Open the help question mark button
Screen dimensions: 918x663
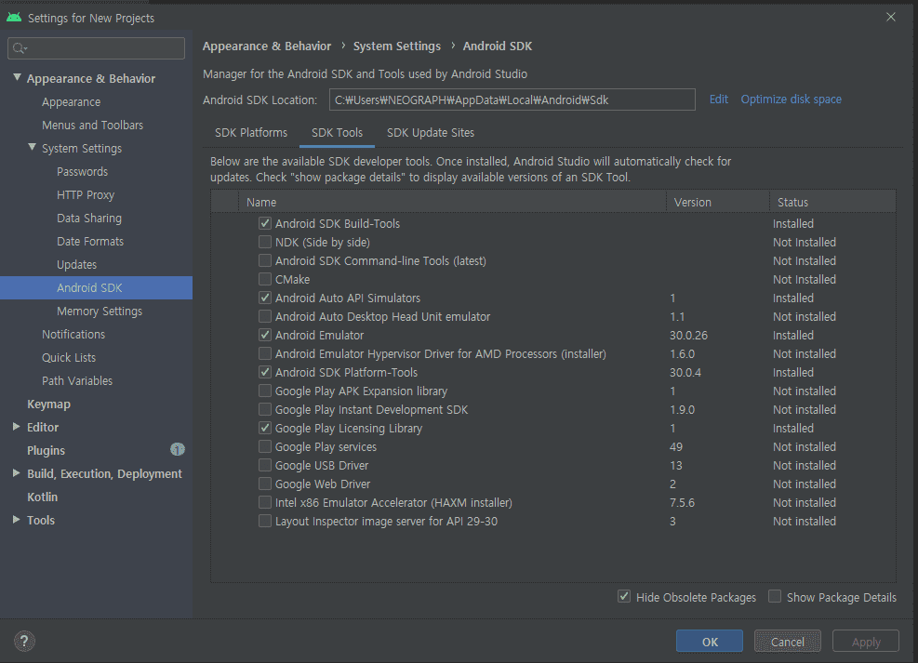coord(24,641)
